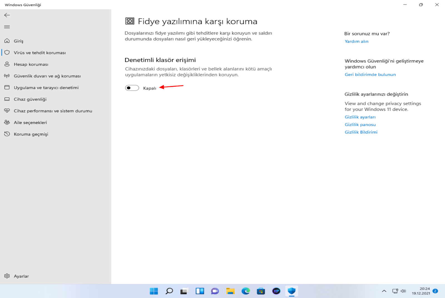Click the laptop icon for Cihaz güvenliği
The image size is (445, 298).
[7, 99]
